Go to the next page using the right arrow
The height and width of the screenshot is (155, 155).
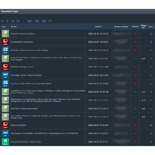50,21
